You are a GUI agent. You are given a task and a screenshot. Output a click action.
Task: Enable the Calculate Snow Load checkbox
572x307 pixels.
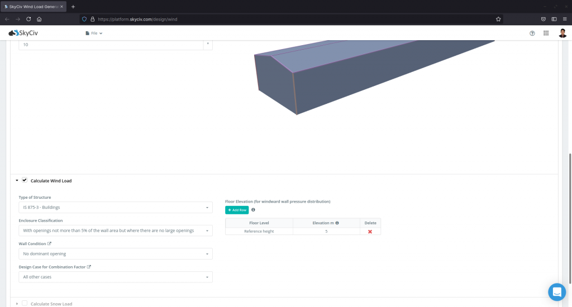[25, 303]
